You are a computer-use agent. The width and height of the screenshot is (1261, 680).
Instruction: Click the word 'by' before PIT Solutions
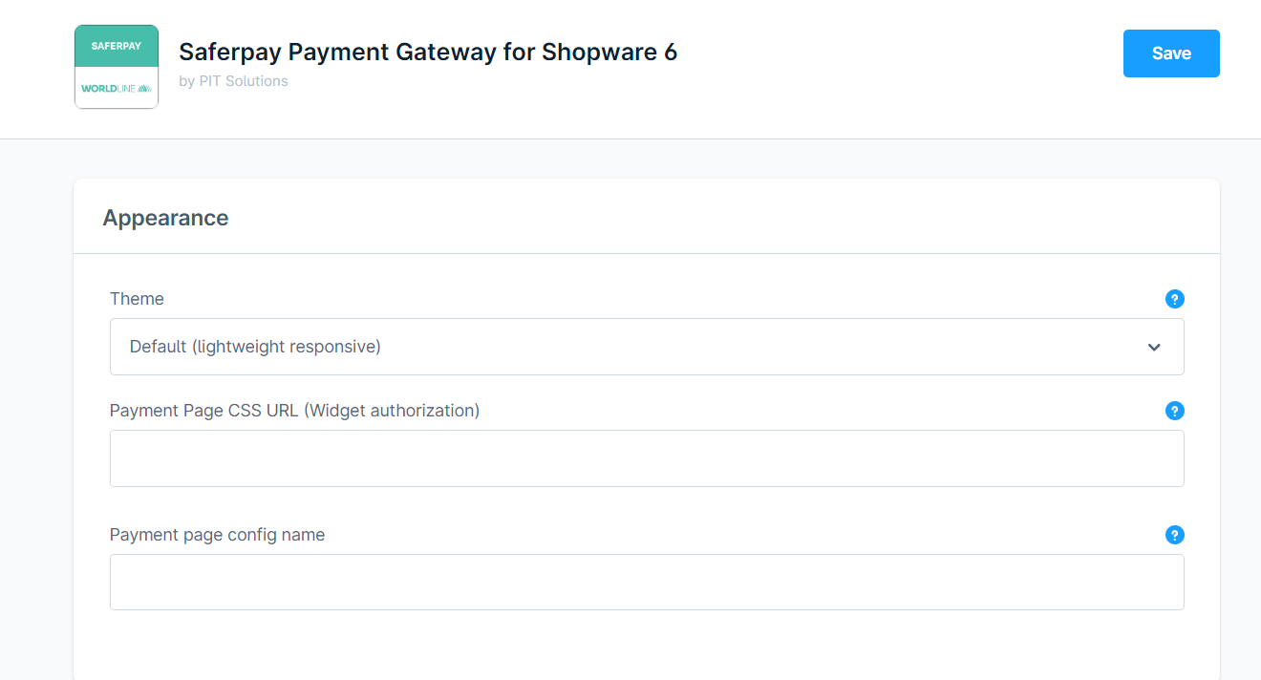coord(186,81)
